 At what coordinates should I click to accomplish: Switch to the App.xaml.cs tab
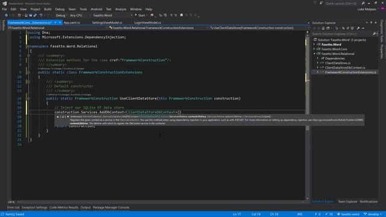72,23
